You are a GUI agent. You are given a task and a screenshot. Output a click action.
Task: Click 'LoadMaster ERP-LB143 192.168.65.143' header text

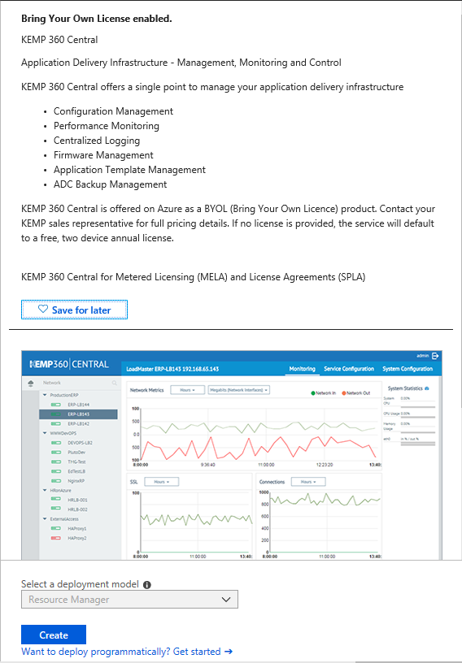pos(172,369)
